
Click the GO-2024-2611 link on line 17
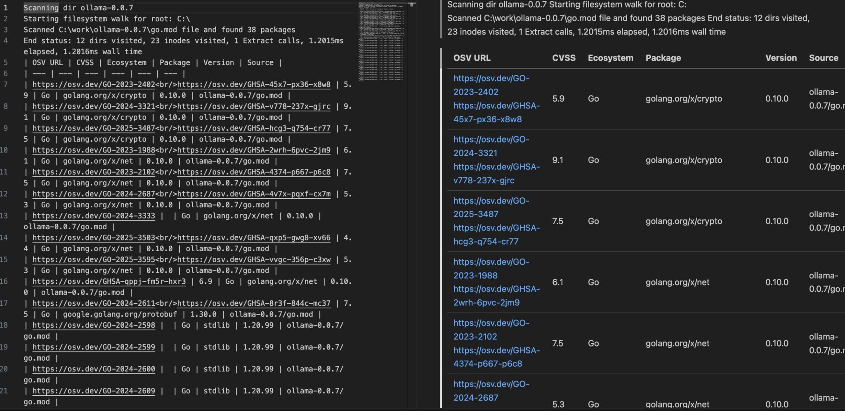point(94,303)
